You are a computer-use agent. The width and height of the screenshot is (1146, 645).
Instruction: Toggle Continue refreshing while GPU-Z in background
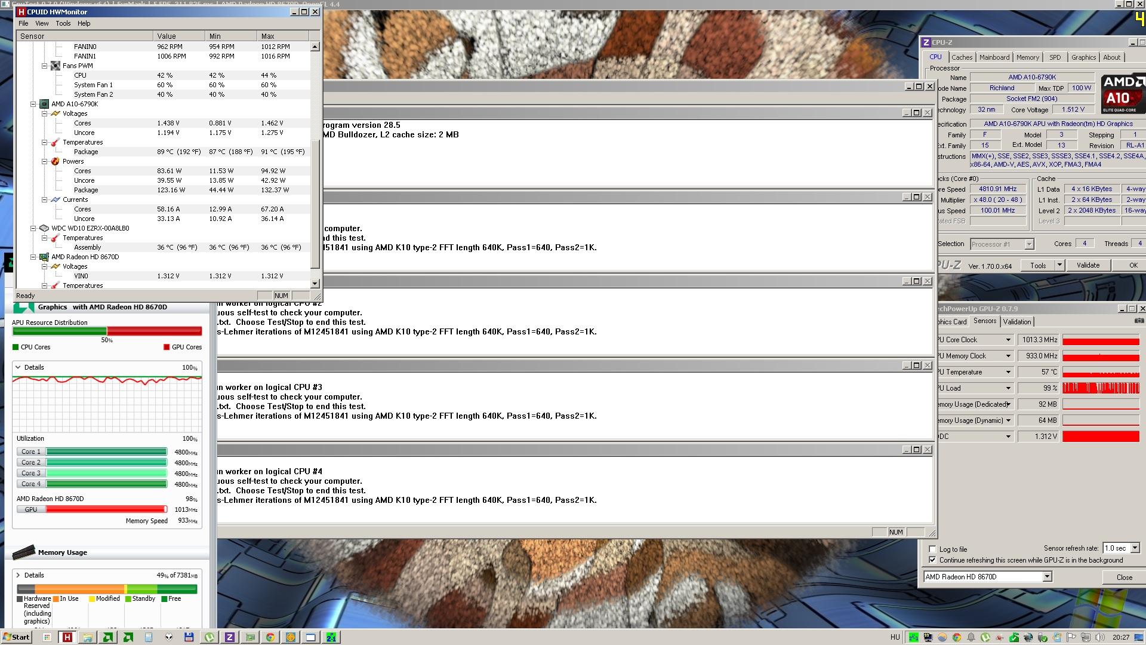932,560
